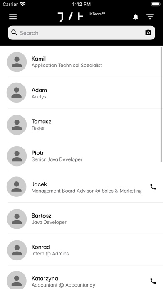163x289 pixels.
Task: Select Kamil Application Technical Specialist row
Action: (81, 61)
